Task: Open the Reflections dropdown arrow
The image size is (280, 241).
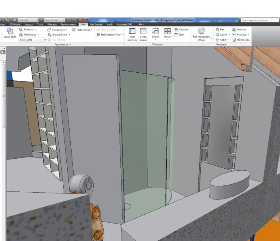Action: (x=38, y=35)
